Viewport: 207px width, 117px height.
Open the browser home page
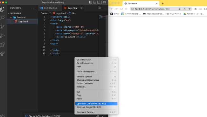click(126, 9)
